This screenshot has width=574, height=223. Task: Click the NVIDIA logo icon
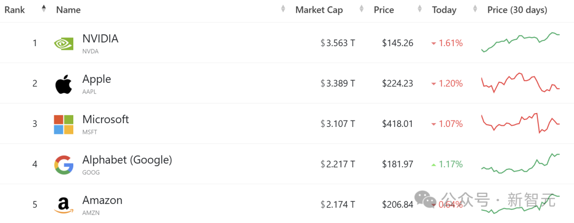(x=64, y=44)
